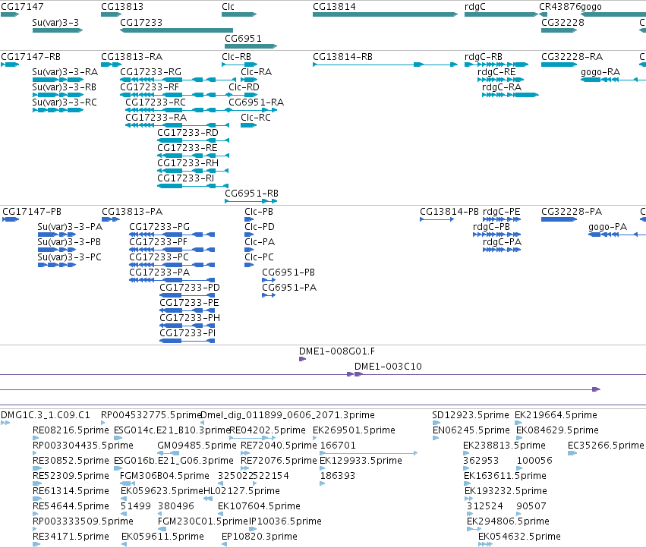Click protein CG32228-PA
The height and width of the screenshot is (548, 646).
pyautogui.click(x=559, y=219)
